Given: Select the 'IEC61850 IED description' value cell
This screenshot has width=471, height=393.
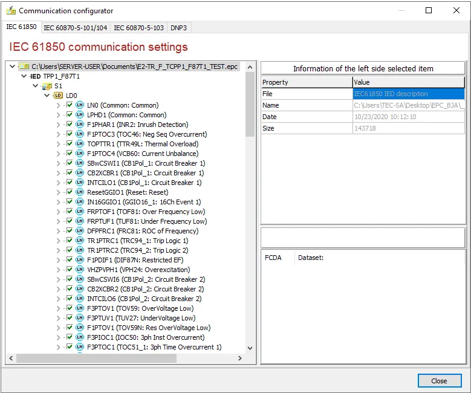Looking at the screenshot, I should click(x=409, y=94).
